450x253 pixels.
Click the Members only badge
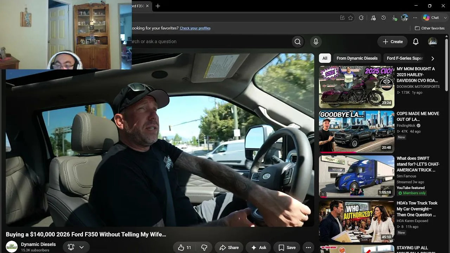tap(412, 193)
